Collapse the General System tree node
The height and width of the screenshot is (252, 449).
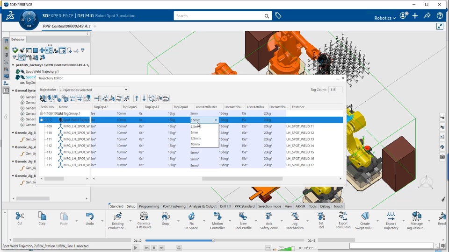tap(13, 91)
